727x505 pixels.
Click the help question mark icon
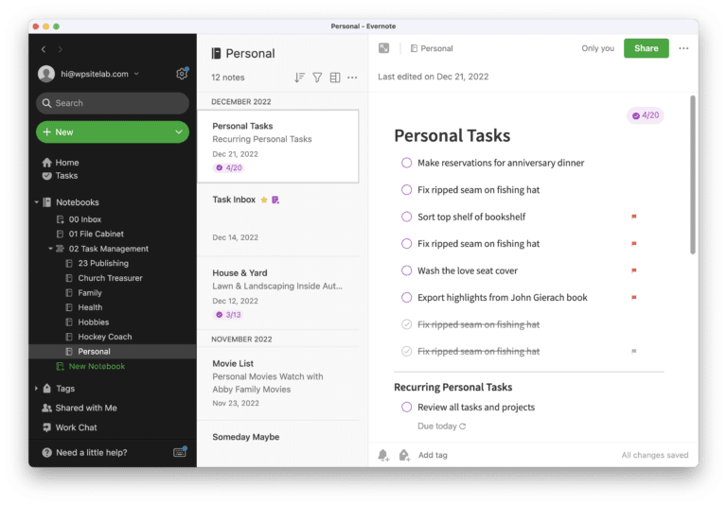[46, 453]
